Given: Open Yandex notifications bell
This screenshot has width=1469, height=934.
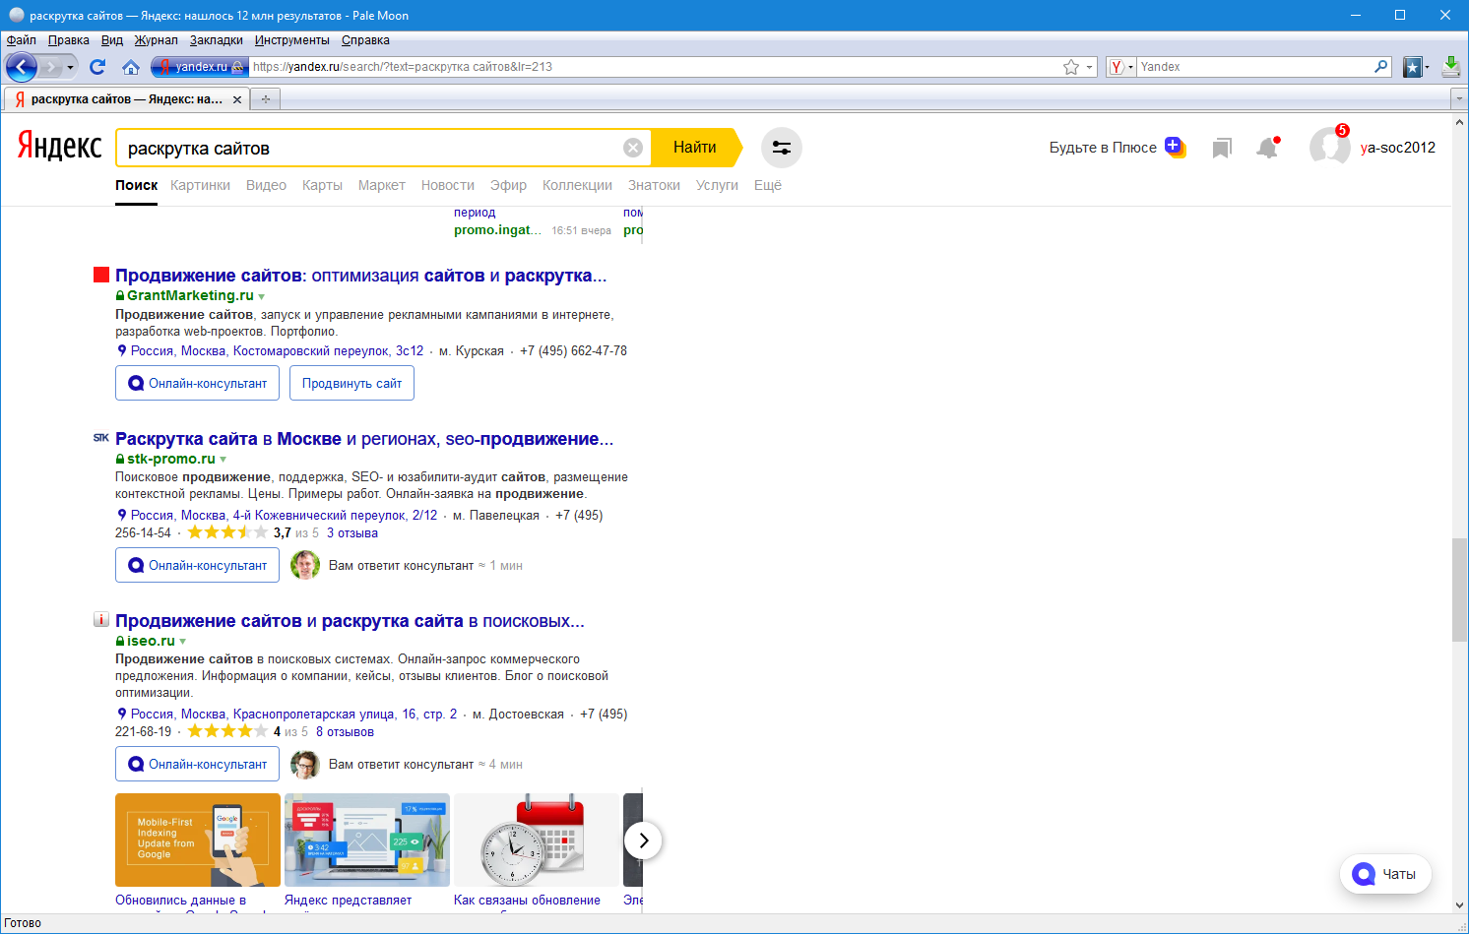Looking at the screenshot, I should point(1267,148).
